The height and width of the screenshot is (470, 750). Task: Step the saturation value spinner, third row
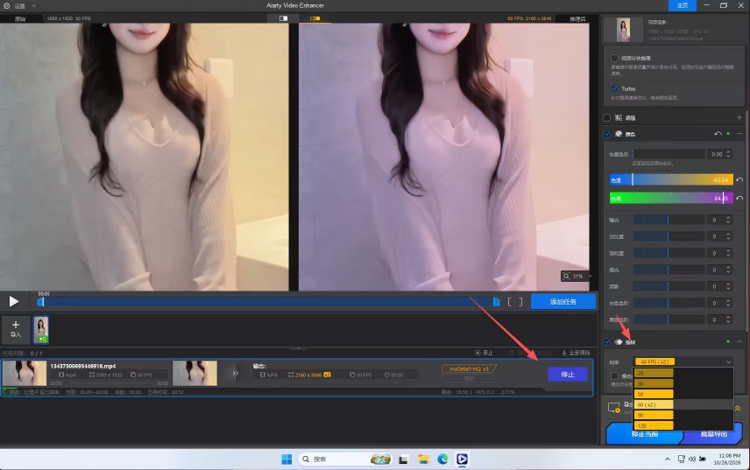728,253
